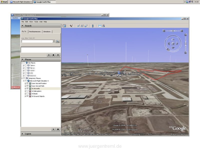The height and width of the screenshot is (150, 200).
Task: Switch to Microsoft Flight Simulator X taskbar button
Action: pos(21,2)
